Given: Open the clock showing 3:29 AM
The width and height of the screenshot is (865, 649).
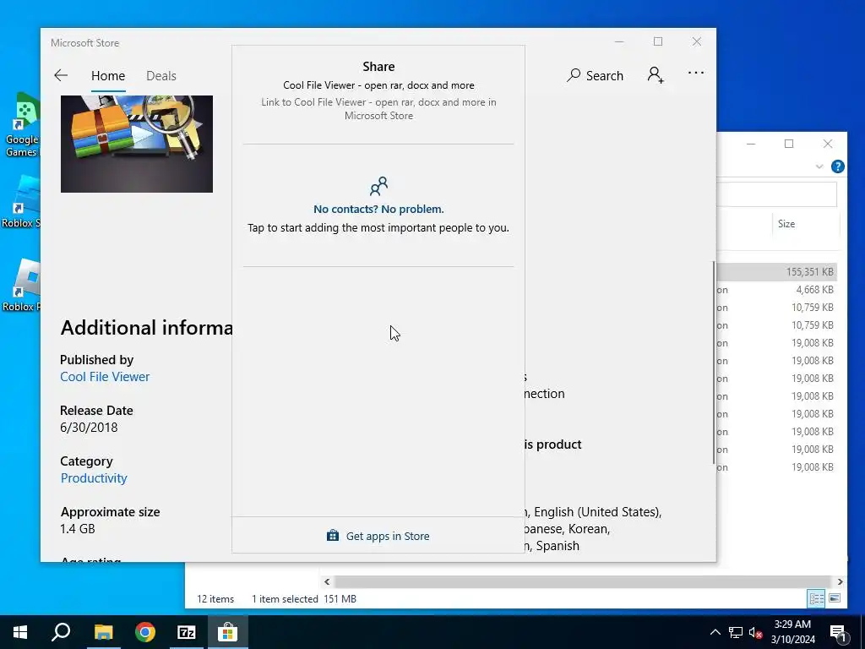Looking at the screenshot, I should click(x=792, y=632).
